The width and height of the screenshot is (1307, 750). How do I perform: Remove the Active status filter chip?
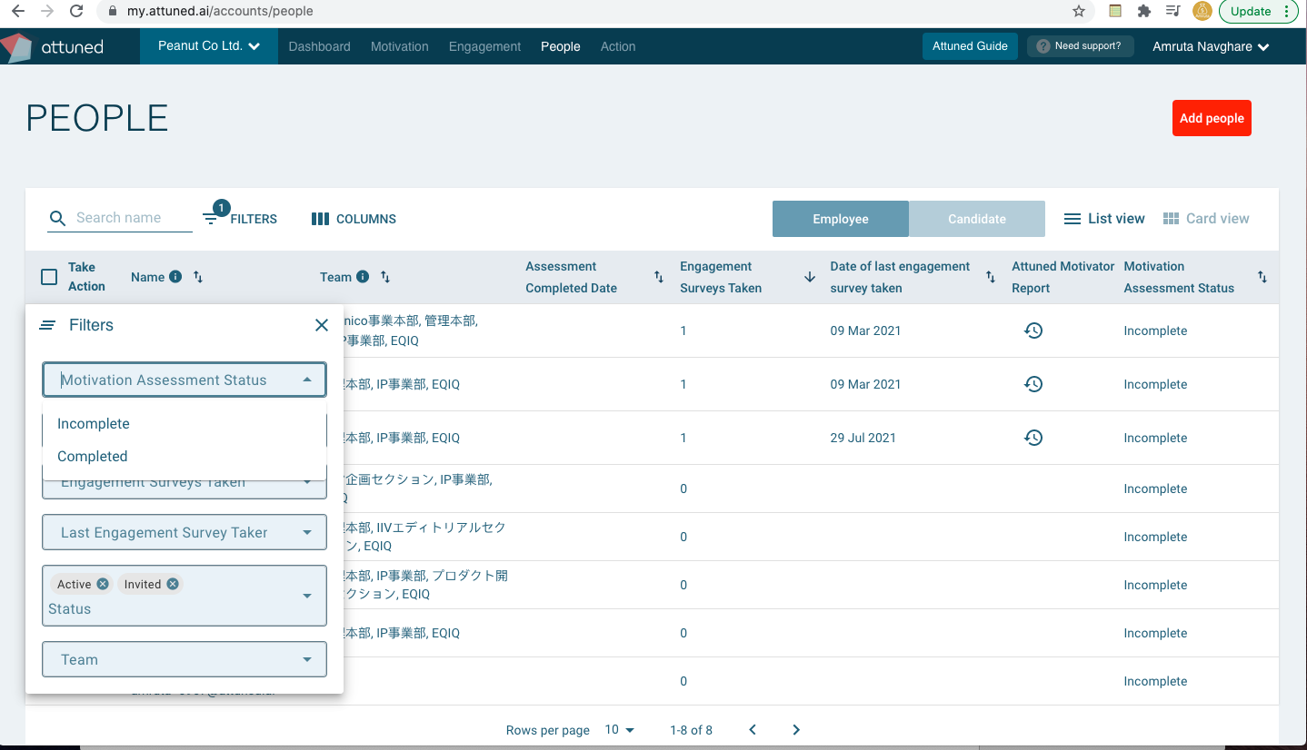(101, 584)
